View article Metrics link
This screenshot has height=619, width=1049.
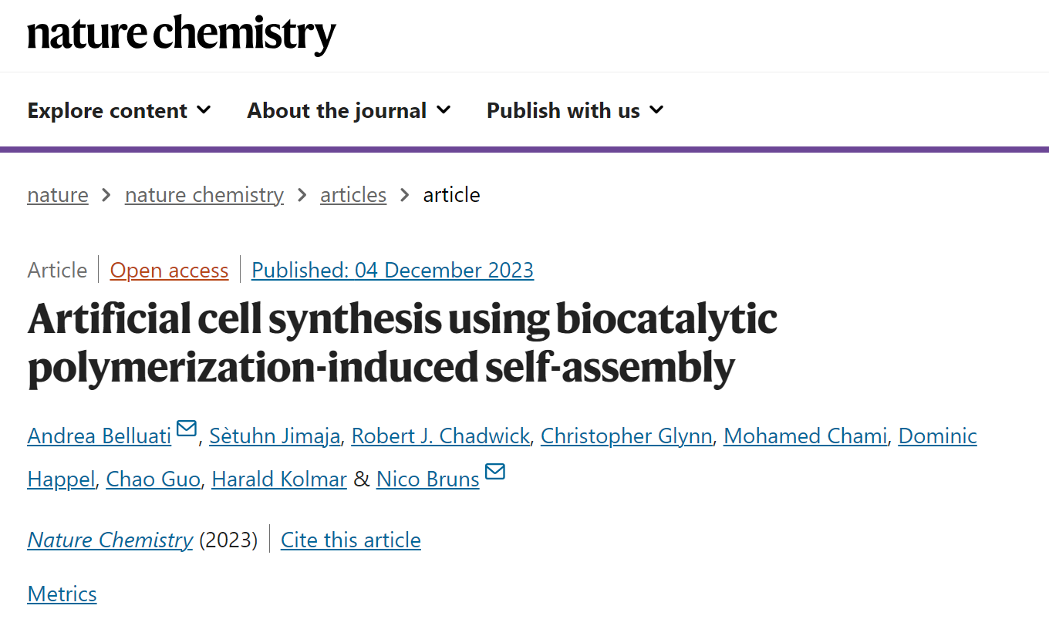click(62, 594)
